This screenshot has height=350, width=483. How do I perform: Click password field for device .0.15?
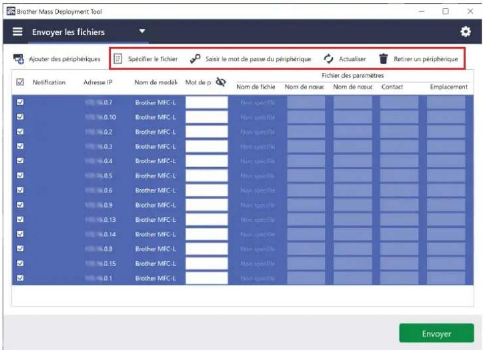pyautogui.click(x=207, y=264)
